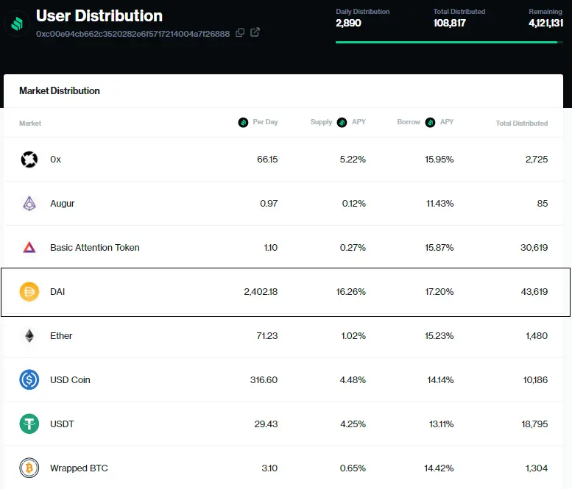The image size is (572, 489).
Task: Select the 0x token icon
Action: click(x=29, y=160)
